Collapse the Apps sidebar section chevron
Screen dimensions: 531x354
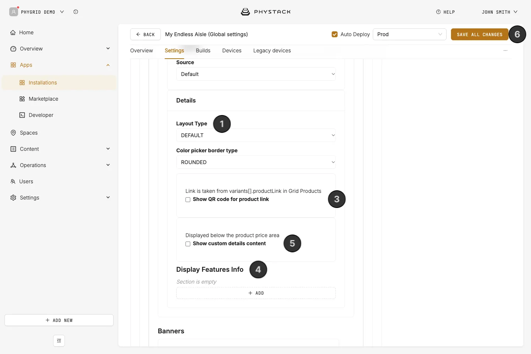tap(108, 65)
